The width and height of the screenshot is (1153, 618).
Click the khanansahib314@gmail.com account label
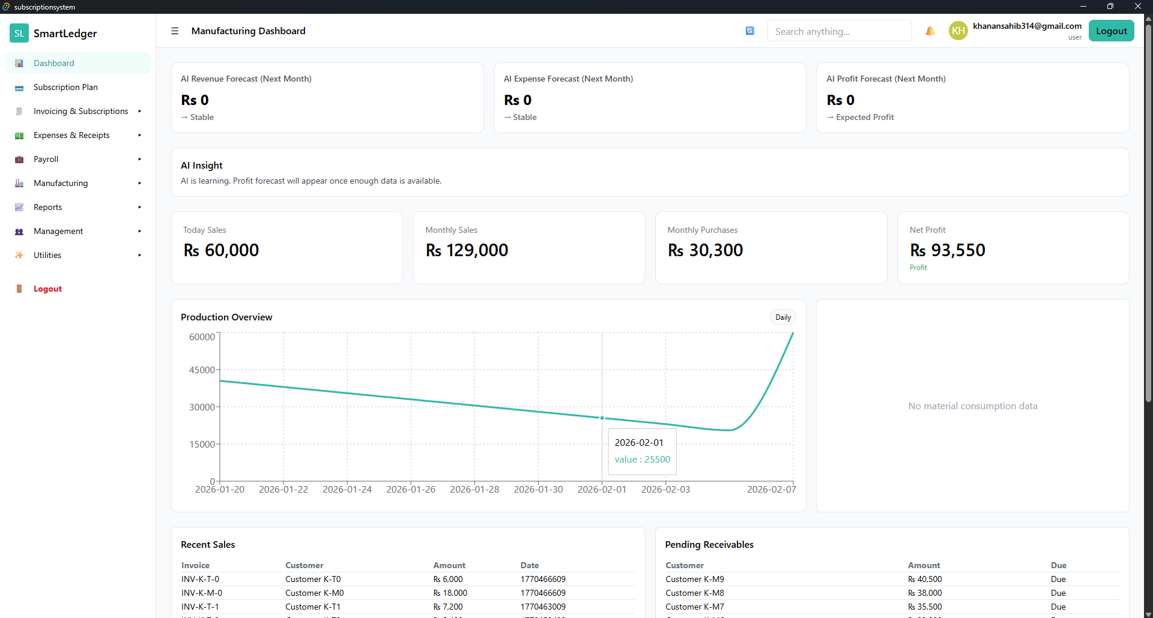(1027, 26)
